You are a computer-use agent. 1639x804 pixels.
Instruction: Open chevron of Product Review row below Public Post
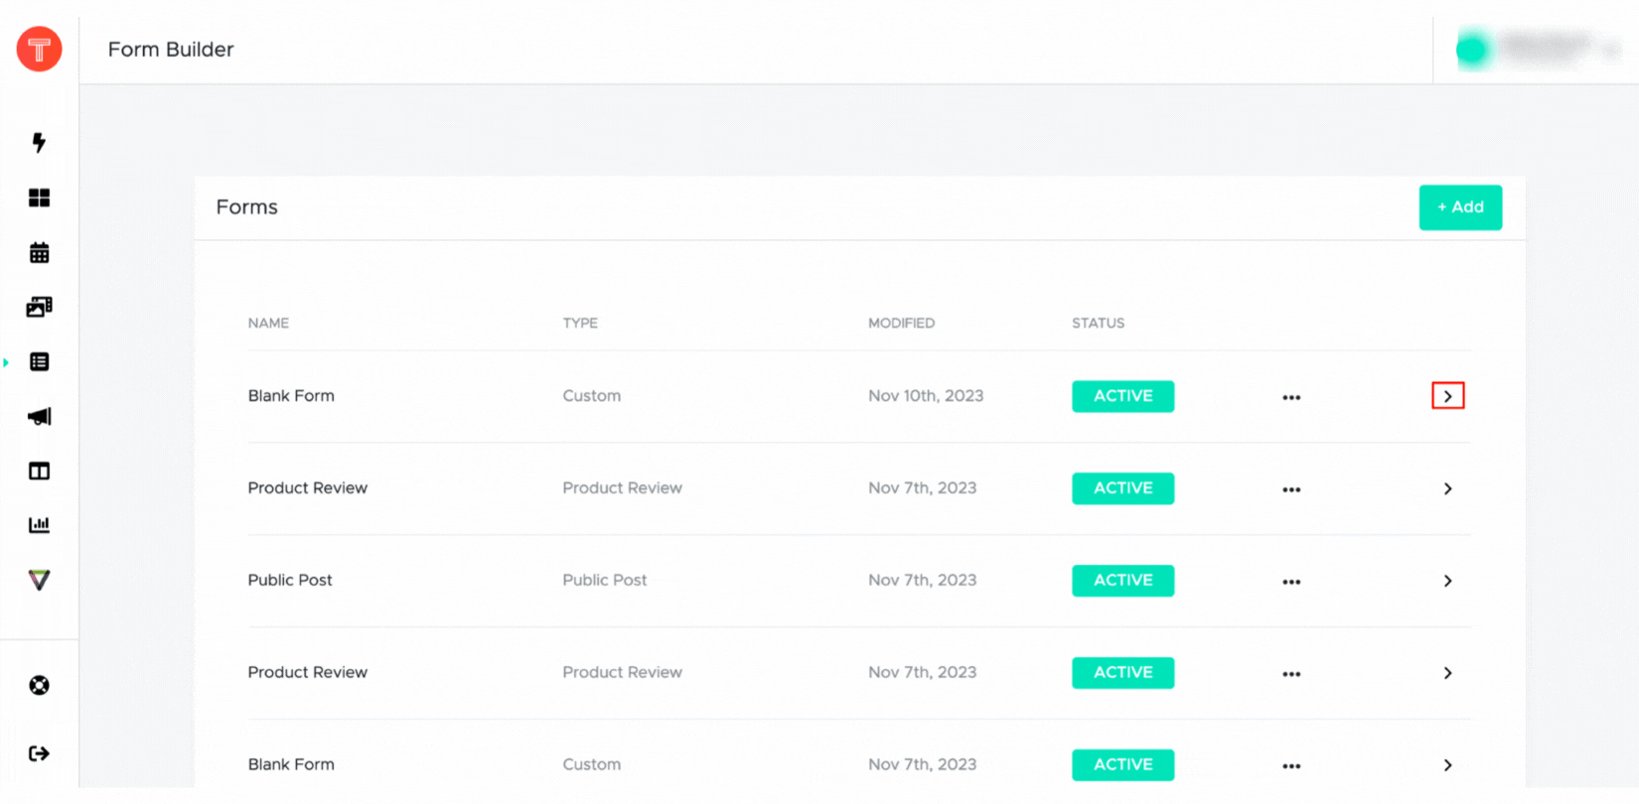1448,673
